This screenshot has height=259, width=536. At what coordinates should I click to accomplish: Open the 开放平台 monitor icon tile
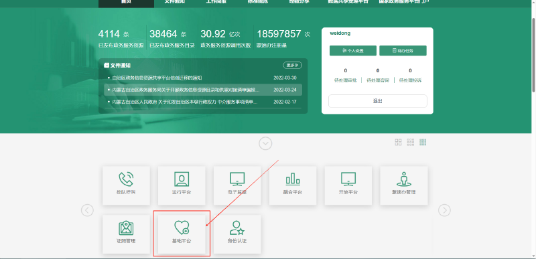348,185
